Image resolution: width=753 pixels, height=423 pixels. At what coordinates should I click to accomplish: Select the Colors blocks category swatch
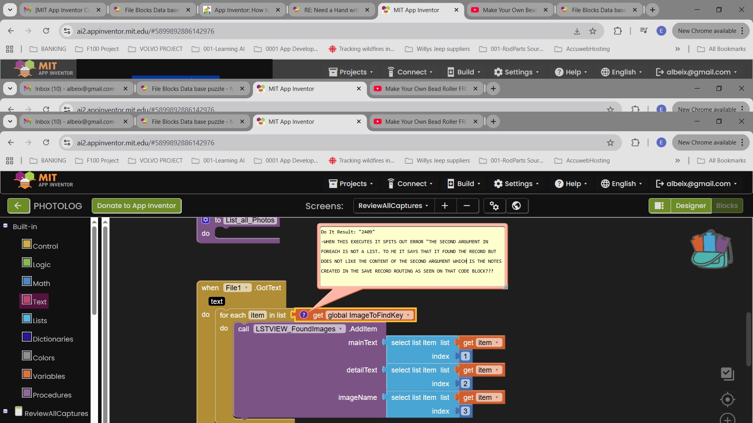tap(27, 356)
